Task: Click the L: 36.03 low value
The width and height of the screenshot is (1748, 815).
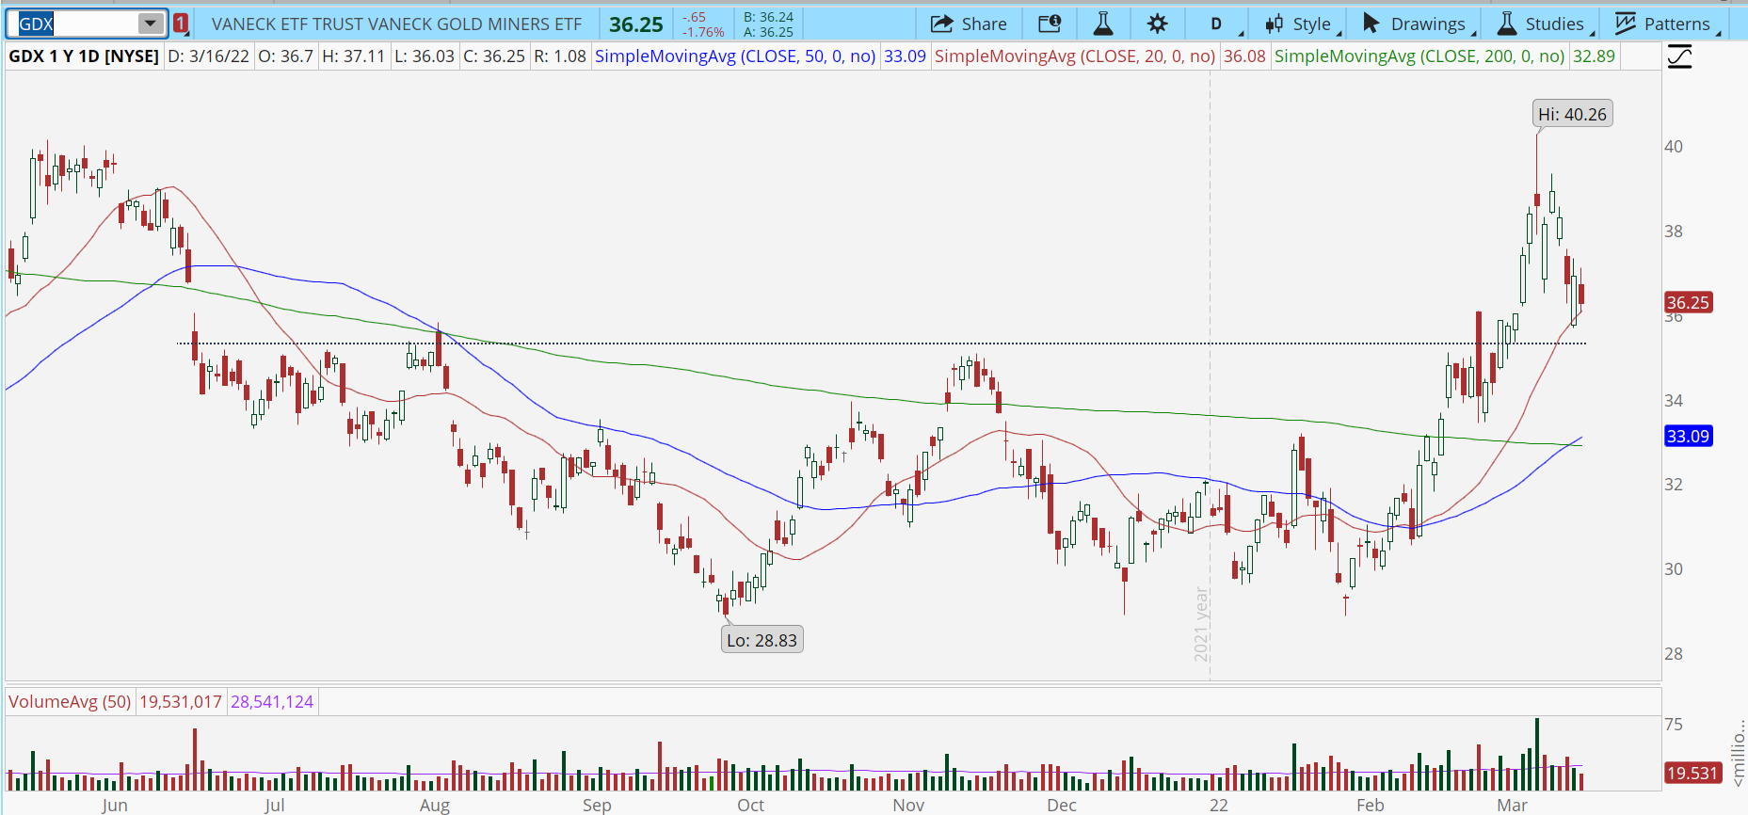Action: coord(425,56)
